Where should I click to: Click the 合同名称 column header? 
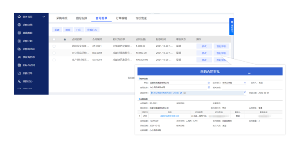(x=77, y=39)
